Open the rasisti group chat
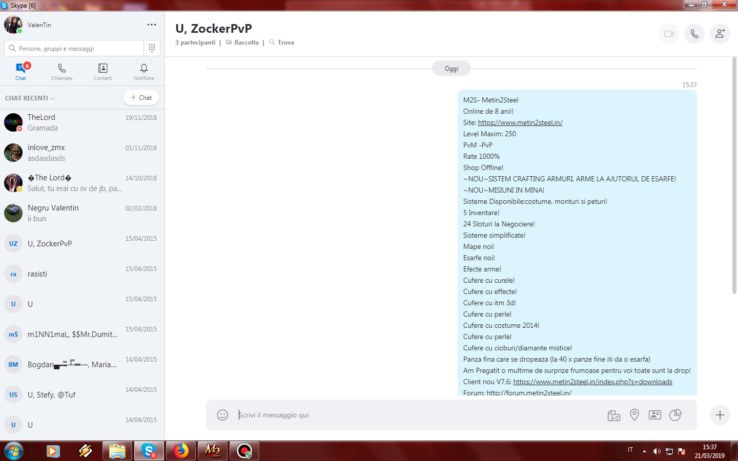This screenshot has width=738, height=461. 82,274
